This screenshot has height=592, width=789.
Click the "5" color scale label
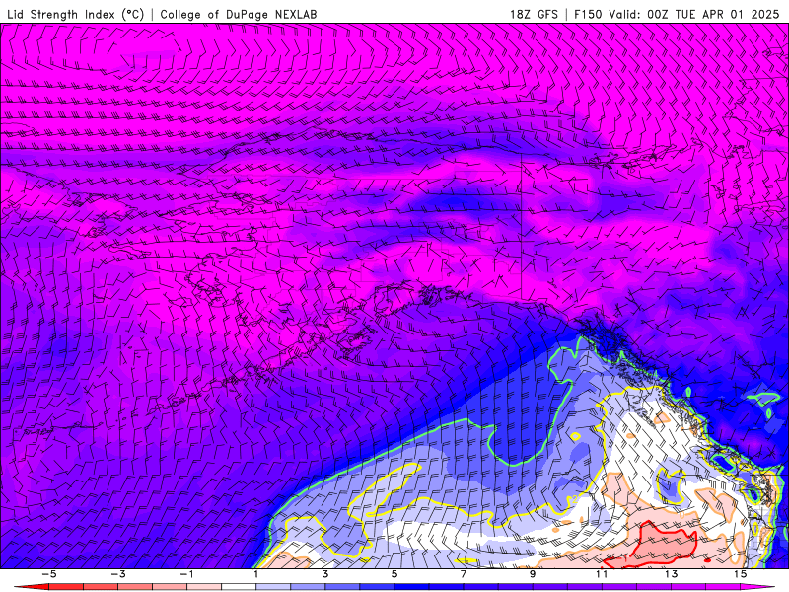coord(394,574)
